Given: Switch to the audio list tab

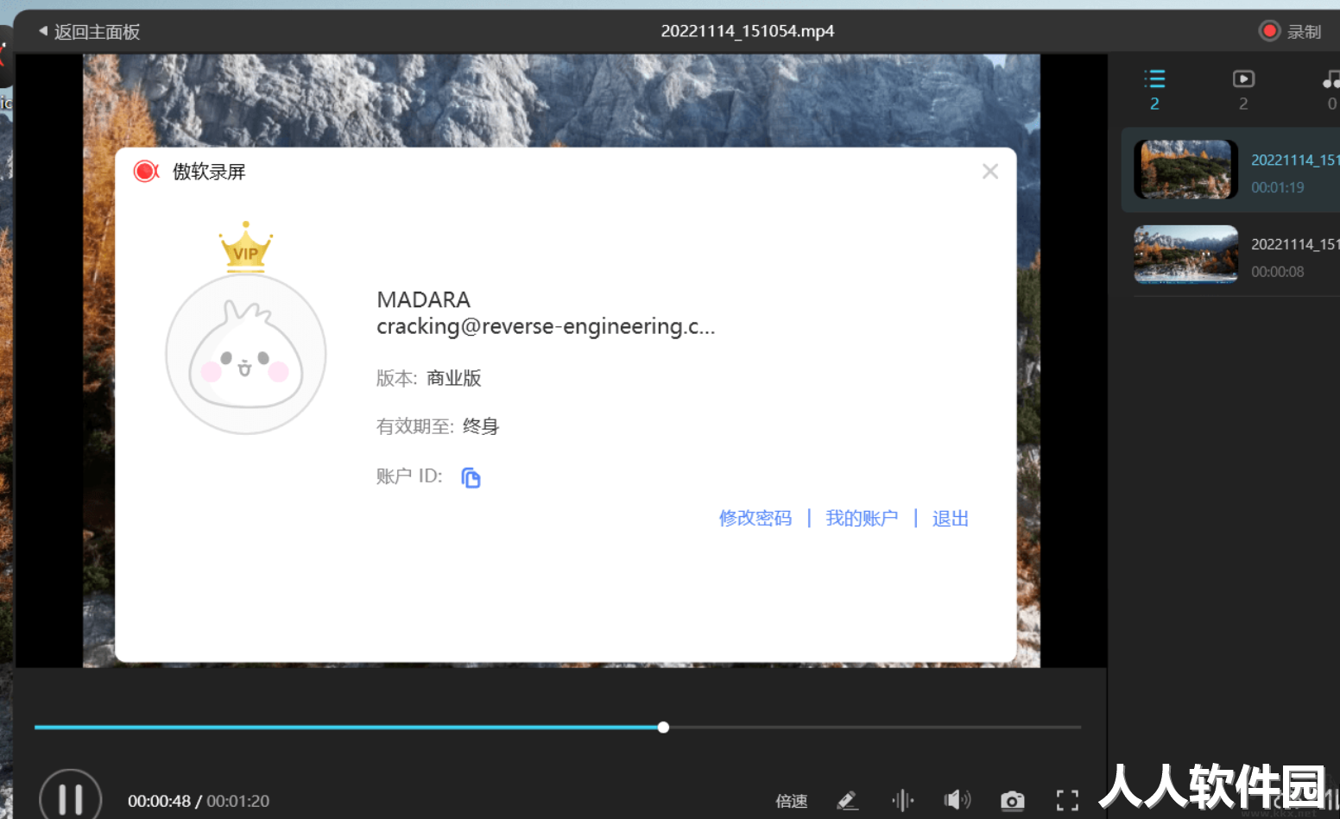Looking at the screenshot, I should (x=1331, y=79).
